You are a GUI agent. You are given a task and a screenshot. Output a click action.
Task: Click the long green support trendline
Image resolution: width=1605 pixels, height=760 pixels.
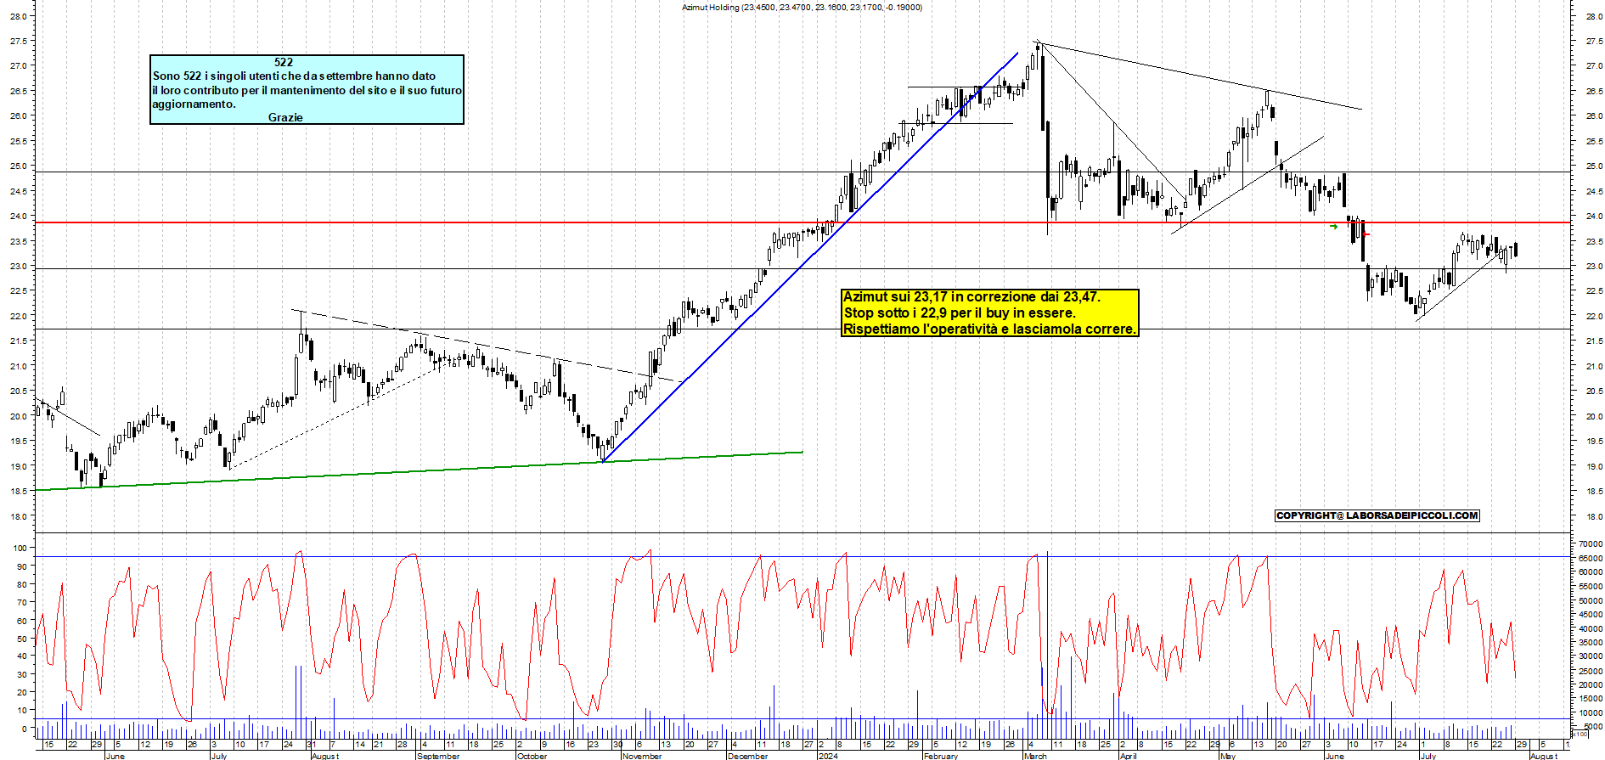pyautogui.click(x=419, y=471)
